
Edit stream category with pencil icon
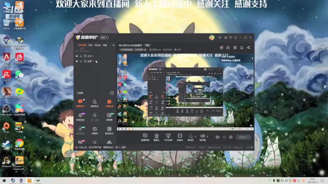coord(145,49)
